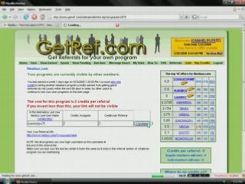Open the yellow Buy Credits navigation link

pyautogui.click(x=202, y=63)
